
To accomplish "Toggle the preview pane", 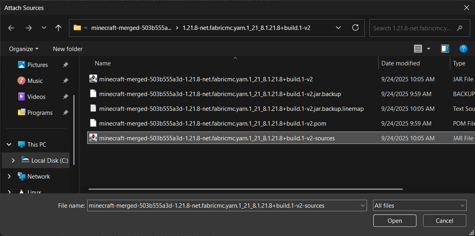I will [445, 48].
